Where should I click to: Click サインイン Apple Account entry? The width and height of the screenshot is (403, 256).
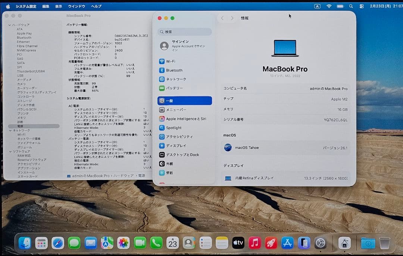coord(185,46)
